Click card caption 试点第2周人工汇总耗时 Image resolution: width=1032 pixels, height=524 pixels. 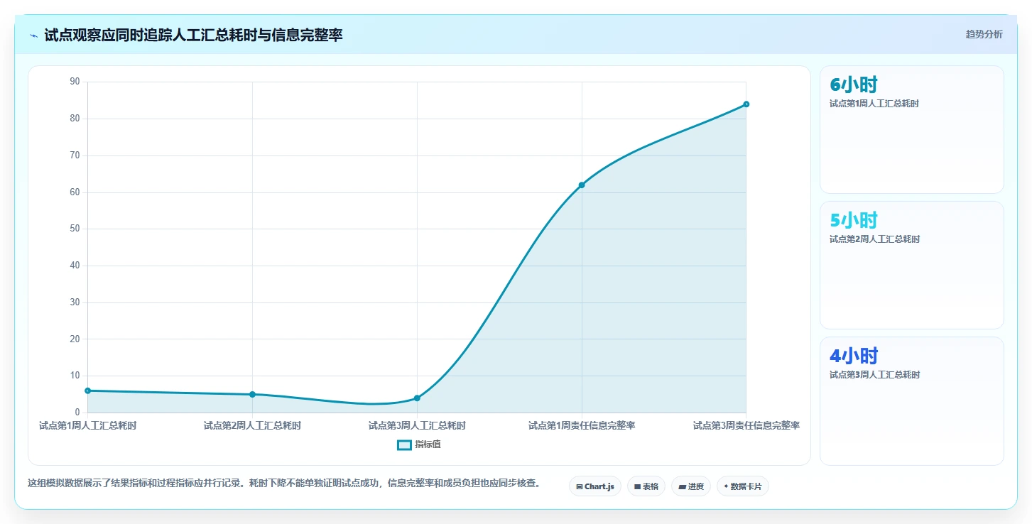tap(874, 239)
